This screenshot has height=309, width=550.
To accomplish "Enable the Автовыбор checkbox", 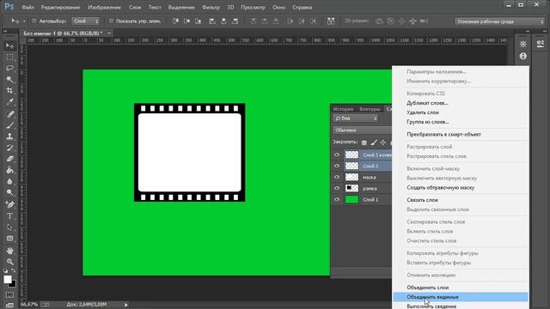I will coord(34,21).
